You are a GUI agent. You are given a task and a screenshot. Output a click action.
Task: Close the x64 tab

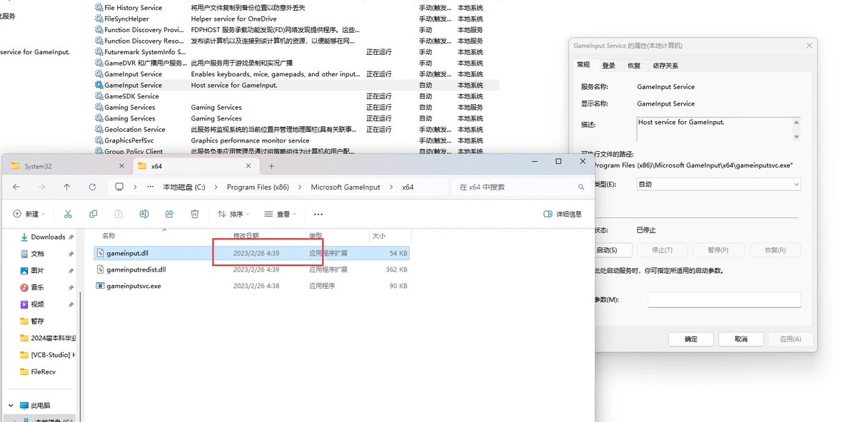pyautogui.click(x=249, y=166)
